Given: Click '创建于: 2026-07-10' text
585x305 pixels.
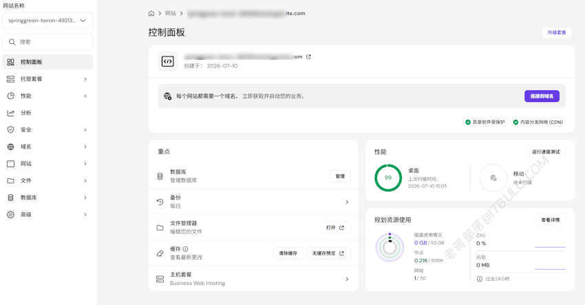Looking at the screenshot, I should tap(211, 65).
